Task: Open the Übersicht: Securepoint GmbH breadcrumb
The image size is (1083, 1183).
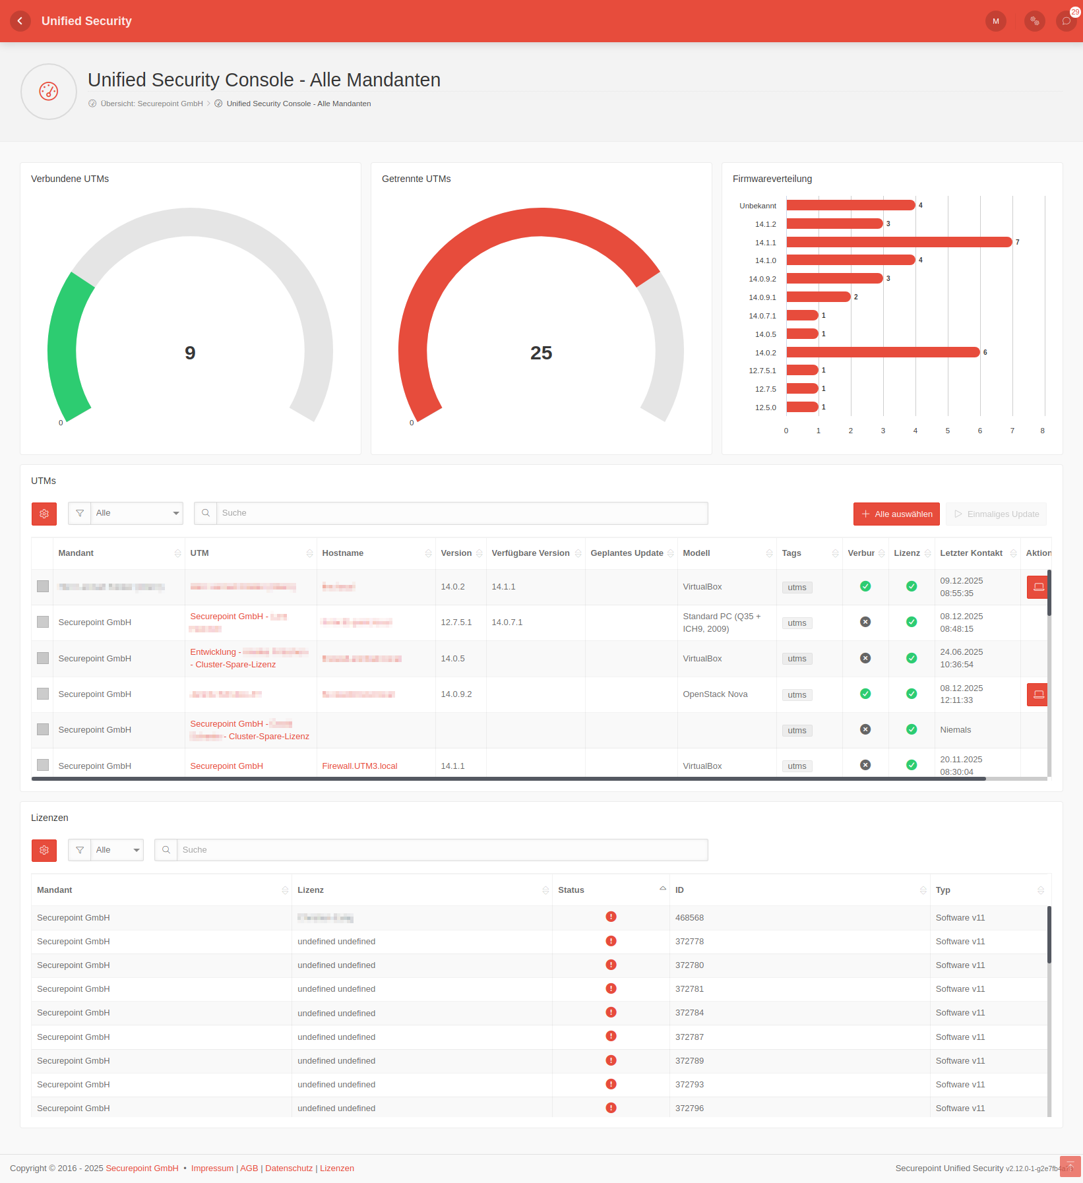Action: pyautogui.click(x=152, y=104)
